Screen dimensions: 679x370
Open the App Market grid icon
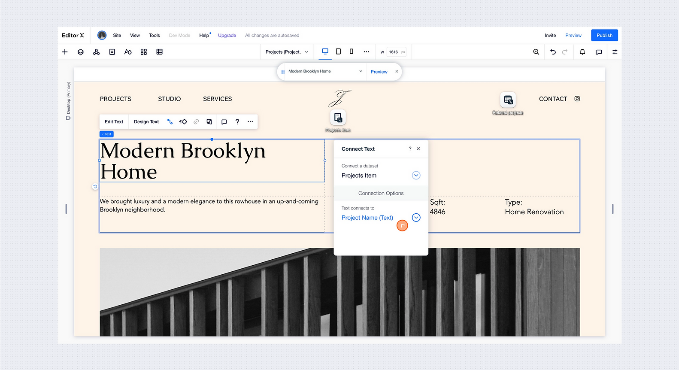click(x=144, y=52)
